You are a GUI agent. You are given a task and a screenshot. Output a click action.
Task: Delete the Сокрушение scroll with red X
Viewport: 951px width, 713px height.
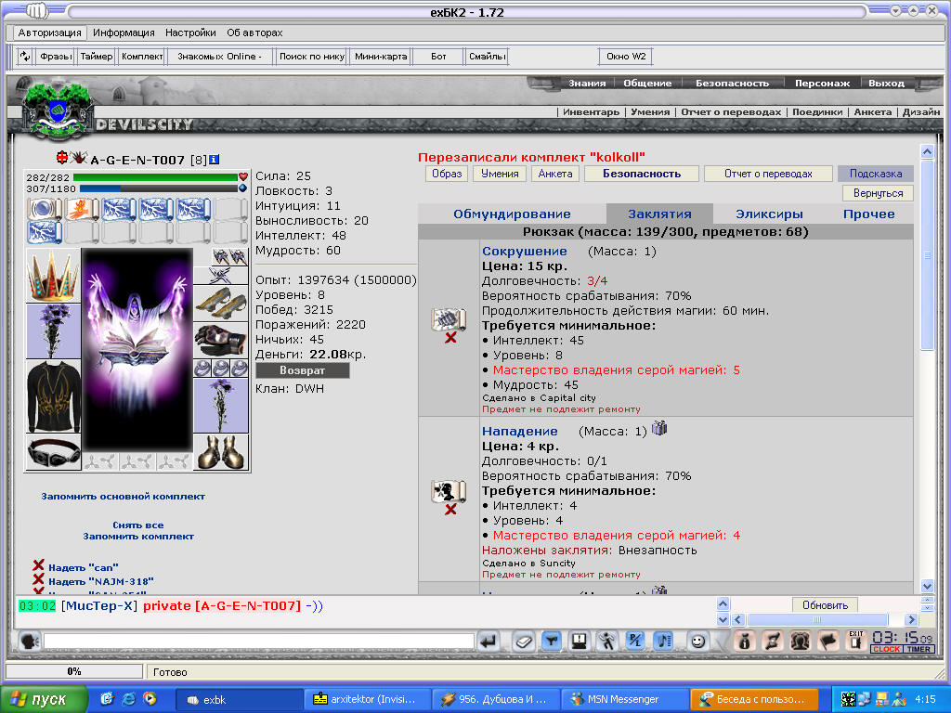[450, 338]
